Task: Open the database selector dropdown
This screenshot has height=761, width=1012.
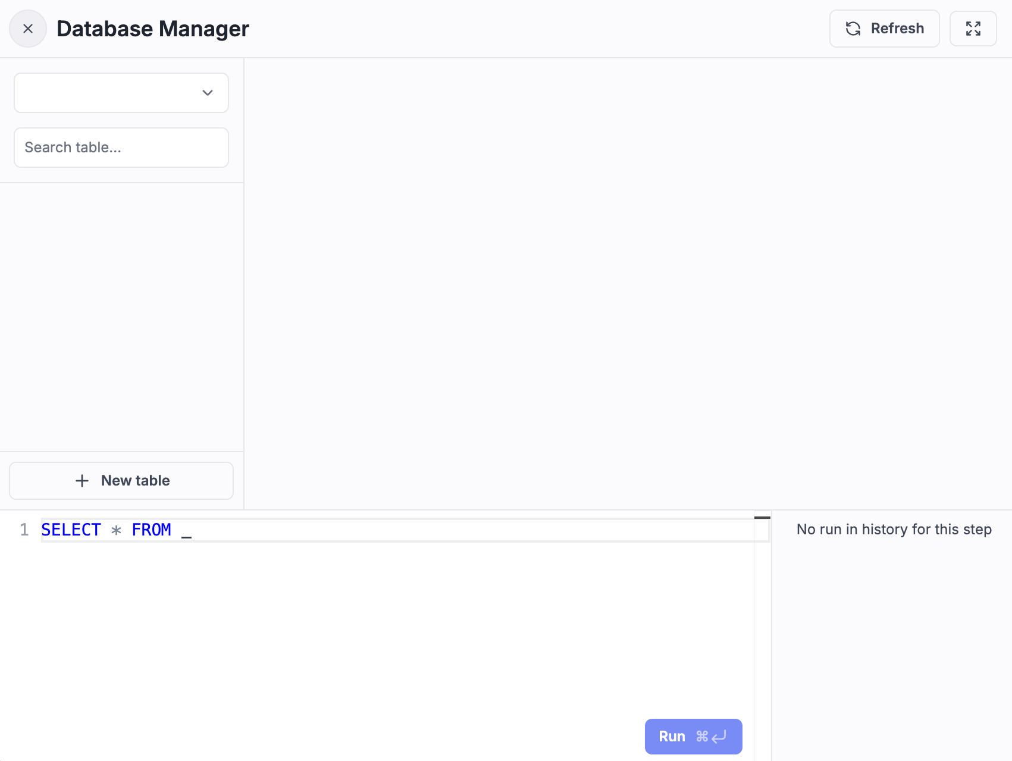Action: 121,93
